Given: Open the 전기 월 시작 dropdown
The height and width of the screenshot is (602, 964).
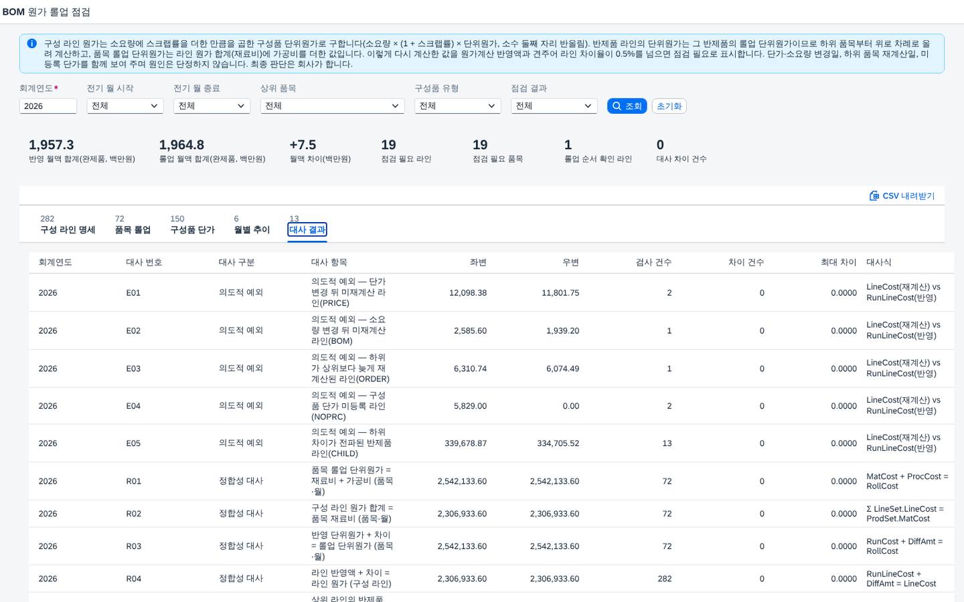Looking at the screenshot, I should [x=125, y=106].
